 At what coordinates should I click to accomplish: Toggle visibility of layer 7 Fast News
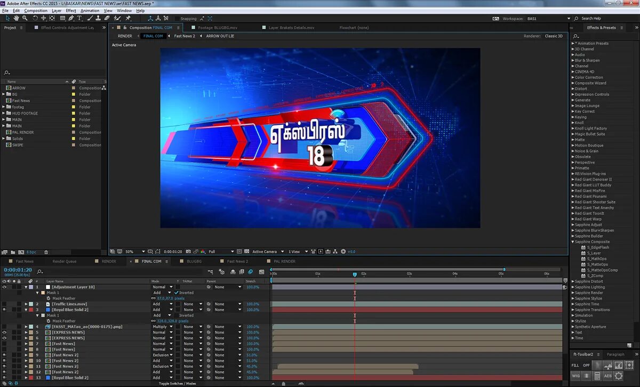(x=4, y=344)
